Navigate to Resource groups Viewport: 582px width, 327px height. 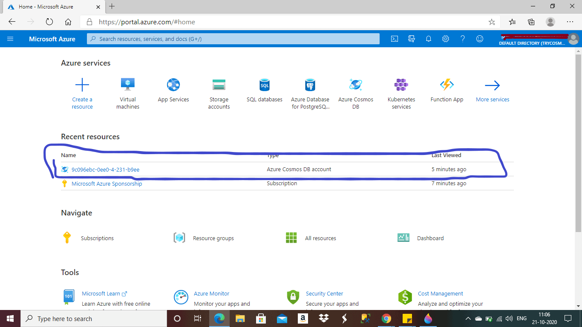[213, 238]
